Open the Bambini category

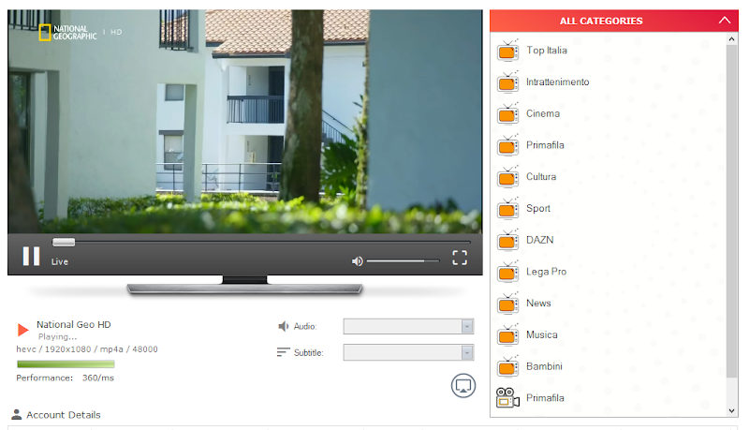[544, 366]
